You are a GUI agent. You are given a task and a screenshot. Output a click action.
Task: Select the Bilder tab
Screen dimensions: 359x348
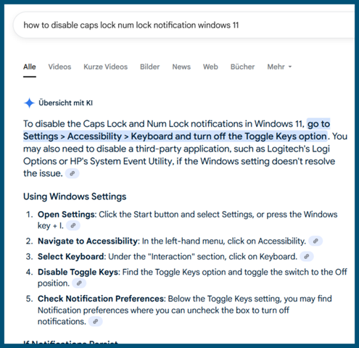click(150, 67)
